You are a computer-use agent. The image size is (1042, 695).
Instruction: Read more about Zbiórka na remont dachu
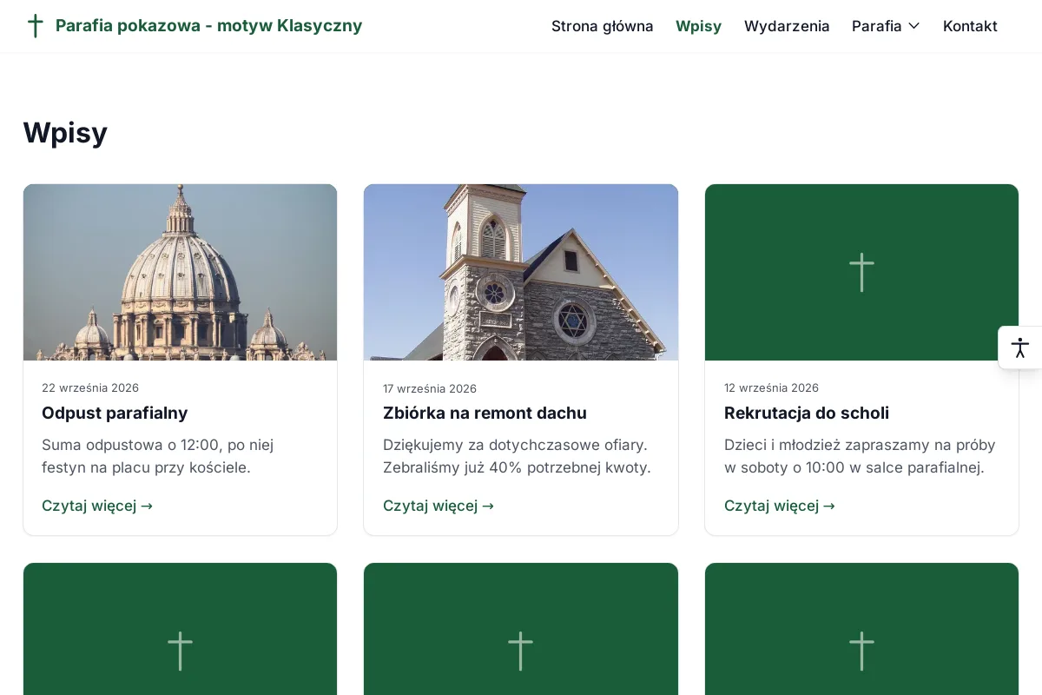pos(439,506)
